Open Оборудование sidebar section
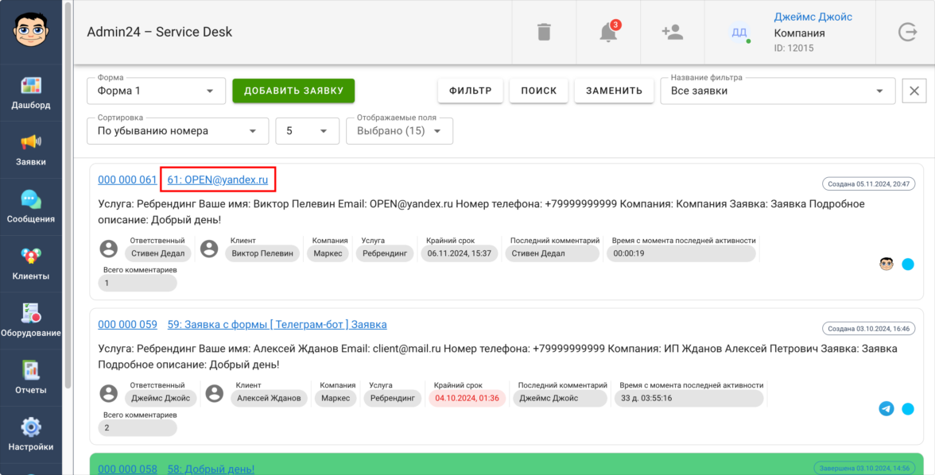935x475 pixels. point(31,322)
